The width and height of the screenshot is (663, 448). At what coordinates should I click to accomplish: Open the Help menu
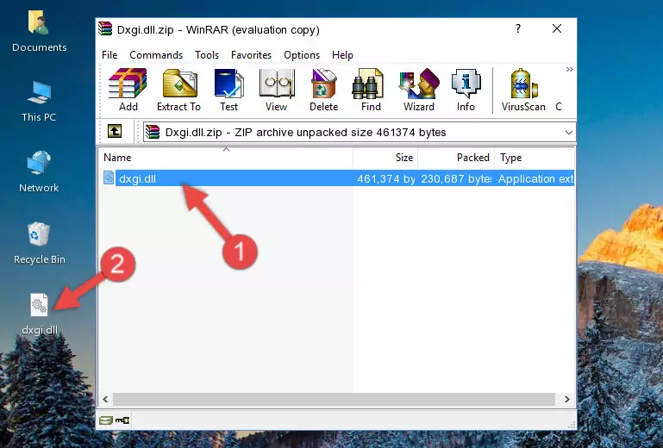[342, 55]
